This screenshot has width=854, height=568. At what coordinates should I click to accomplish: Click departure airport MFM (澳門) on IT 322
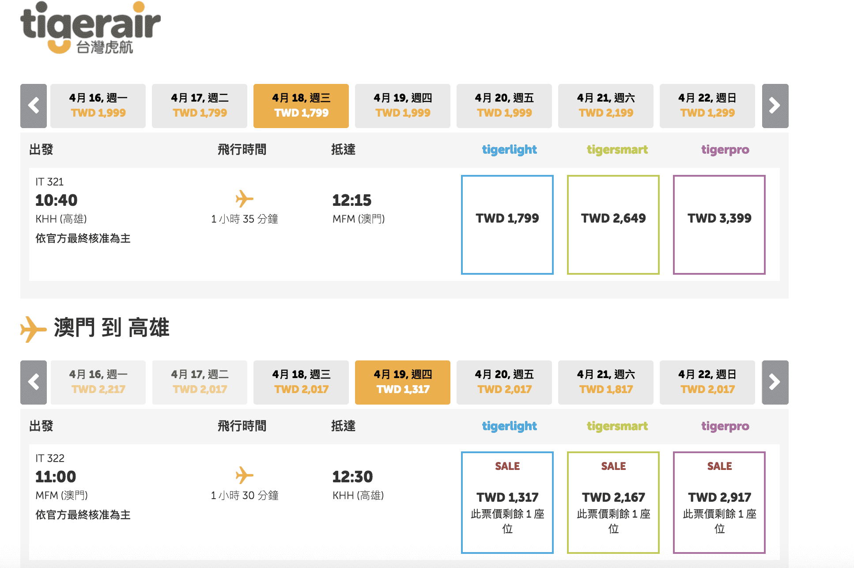(x=62, y=496)
